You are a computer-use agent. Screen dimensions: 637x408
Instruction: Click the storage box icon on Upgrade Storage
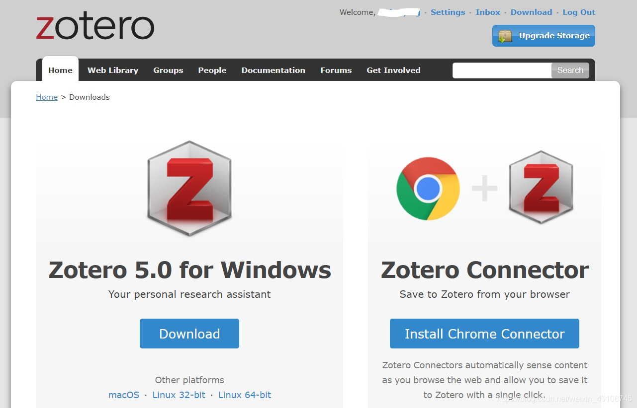point(505,36)
